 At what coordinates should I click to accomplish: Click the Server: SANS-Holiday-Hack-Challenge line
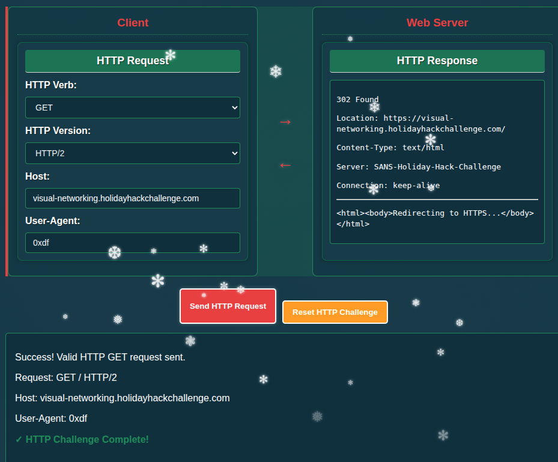[x=418, y=167]
